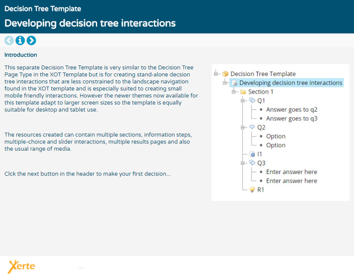Click the page icon beside Developing decision tree interactions
354x279 pixels.
point(234,83)
